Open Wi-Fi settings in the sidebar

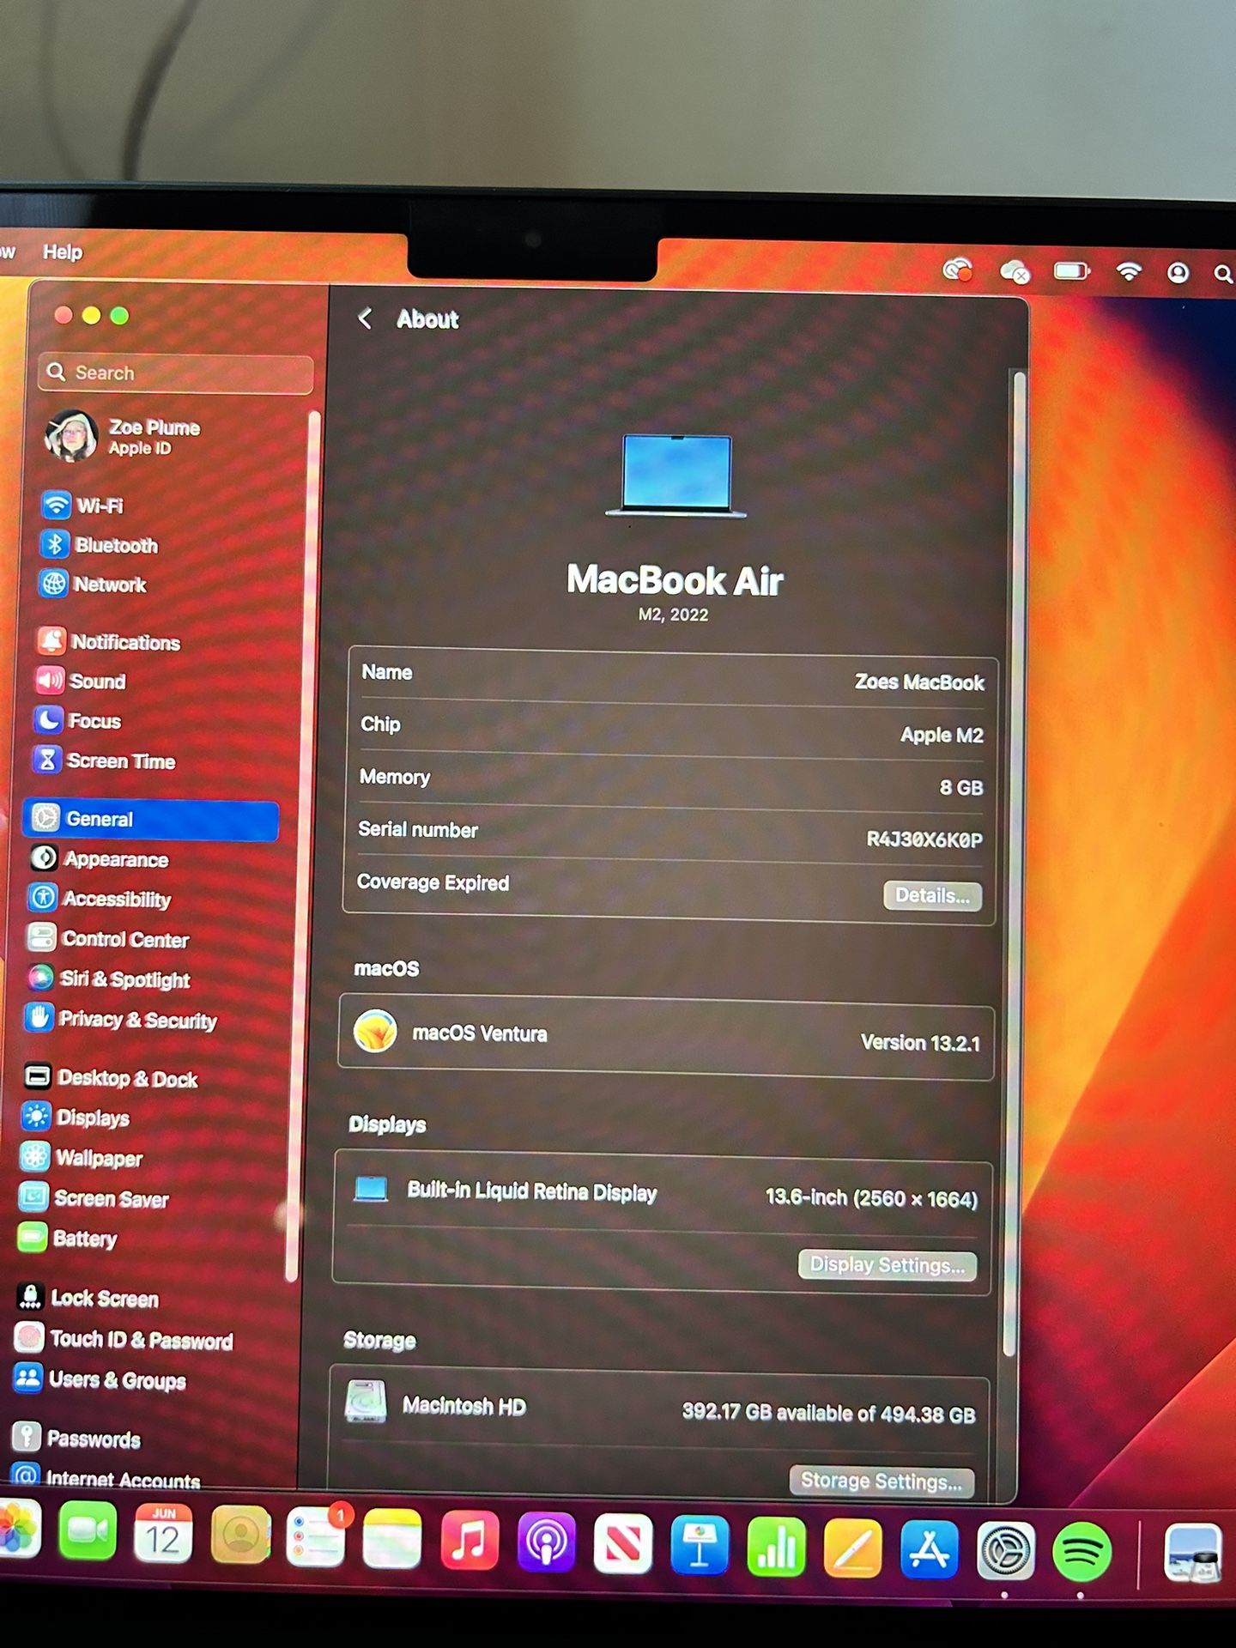pyautogui.click(x=83, y=505)
